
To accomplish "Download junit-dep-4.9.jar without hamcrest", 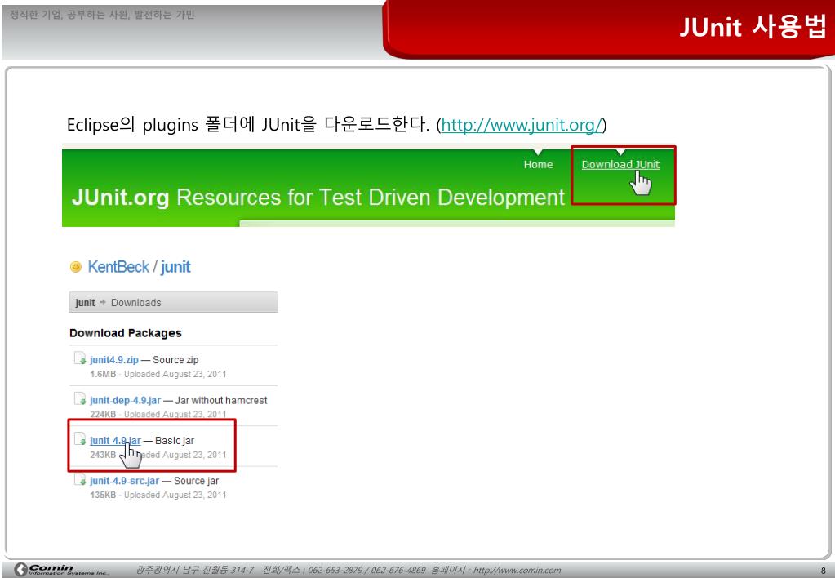I will coord(125,401).
